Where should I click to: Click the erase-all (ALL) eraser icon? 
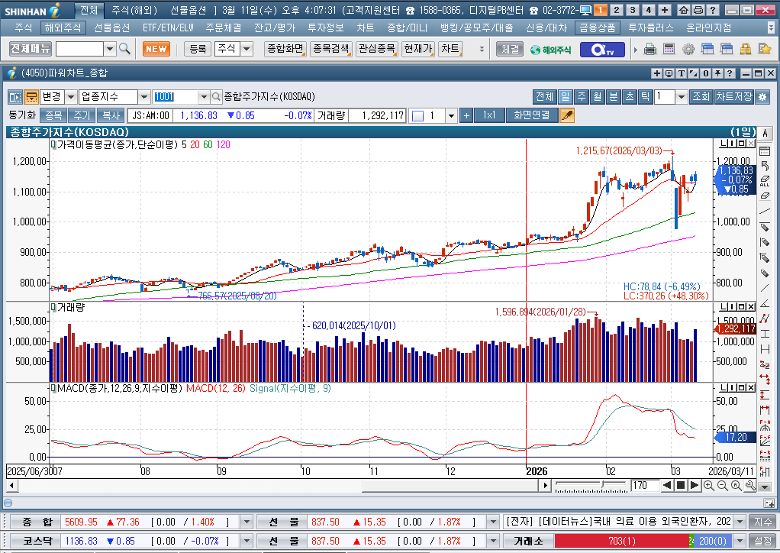click(x=765, y=181)
